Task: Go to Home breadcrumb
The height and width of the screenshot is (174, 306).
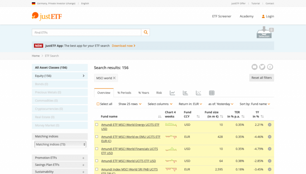Action: pos(36,56)
